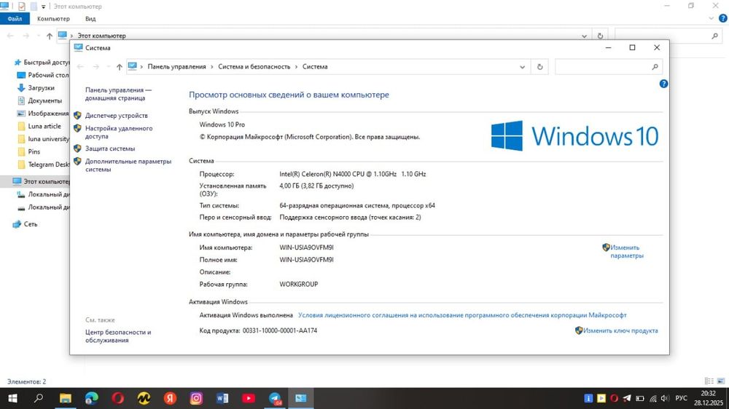Viewport: 729px width, 409px height.
Task: Open network icon in system tray
Action: (652, 398)
